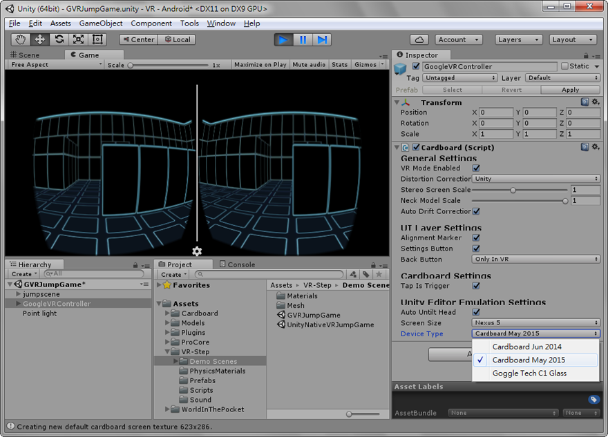Expand the jumpscene hierarchy item

point(18,294)
